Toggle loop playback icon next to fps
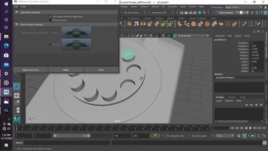 tap(239, 136)
